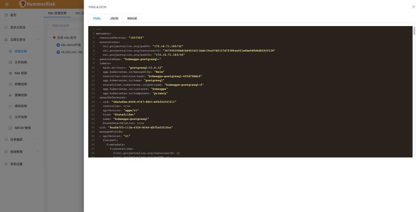Expand the 检测管理 menu chevron
420x212 pixels.
point(38,152)
